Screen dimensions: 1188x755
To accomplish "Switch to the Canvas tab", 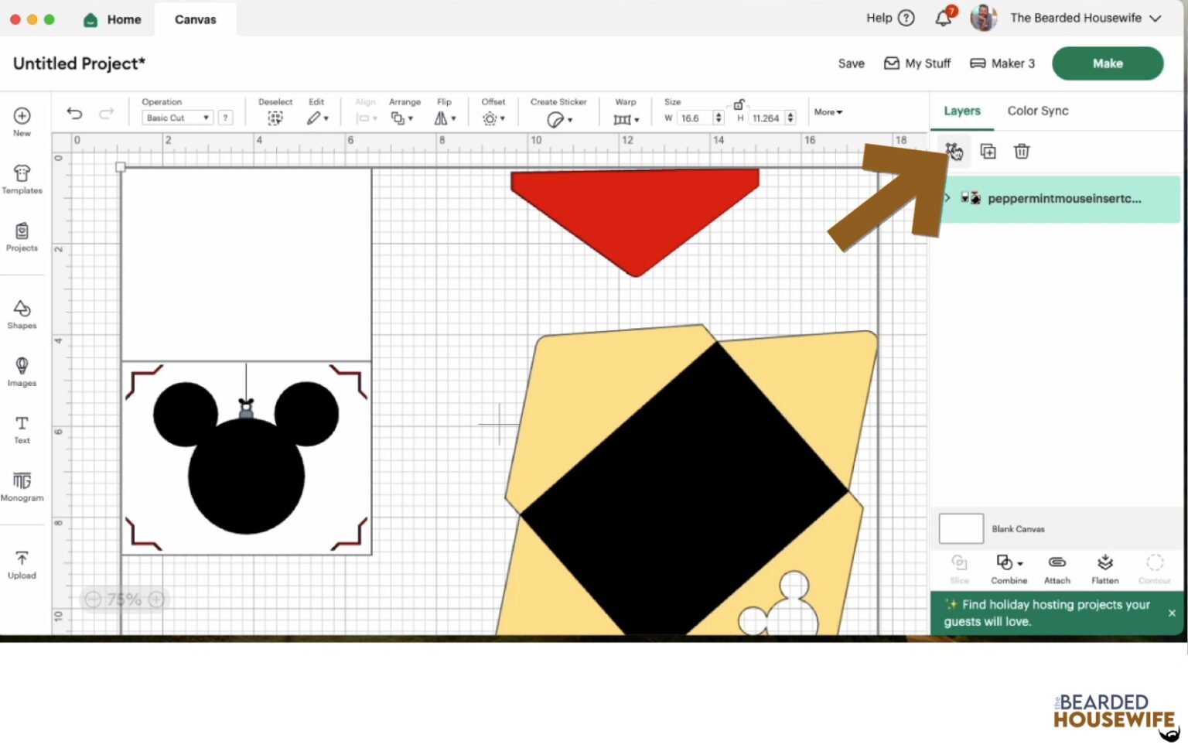I will [196, 19].
